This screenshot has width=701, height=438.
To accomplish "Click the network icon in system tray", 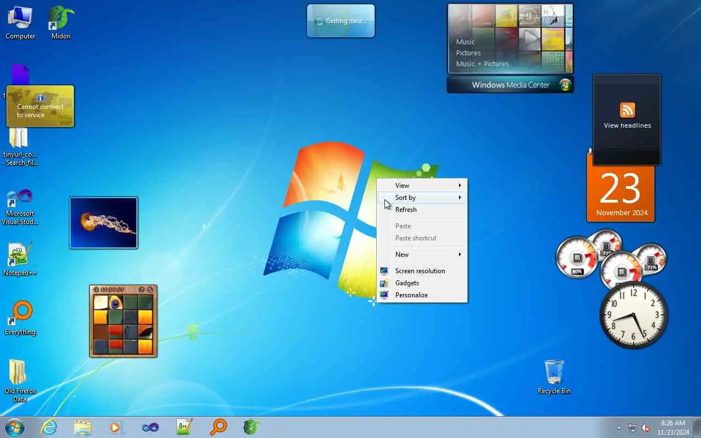I will [633, 428].
